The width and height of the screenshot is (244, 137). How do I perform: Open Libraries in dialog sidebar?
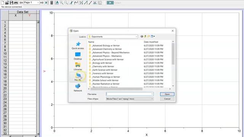(78, 67)
